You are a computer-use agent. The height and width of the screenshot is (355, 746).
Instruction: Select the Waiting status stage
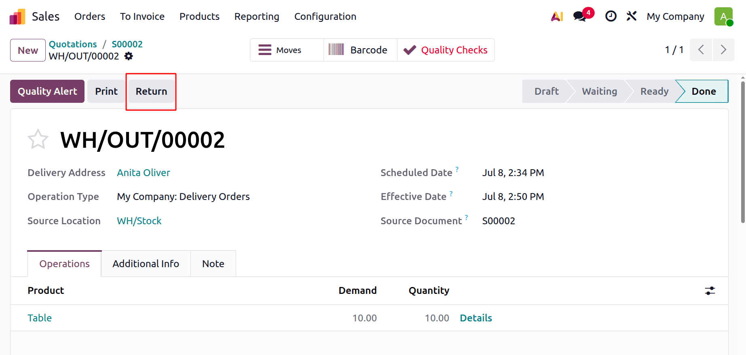click(x=599, y=91)
